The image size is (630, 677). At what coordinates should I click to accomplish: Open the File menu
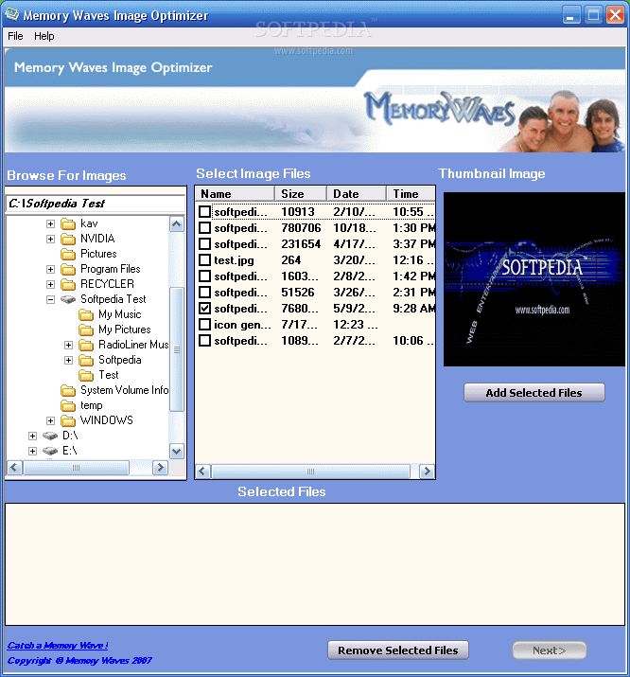pyautogui.click(x=15, y=36)
